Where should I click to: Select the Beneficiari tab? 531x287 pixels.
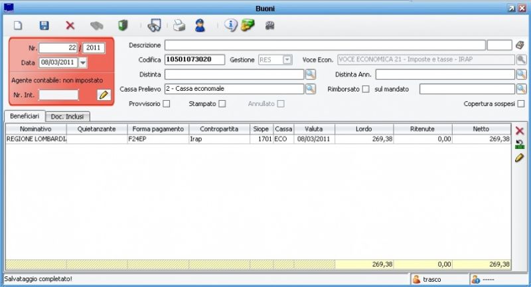[25, 116]
